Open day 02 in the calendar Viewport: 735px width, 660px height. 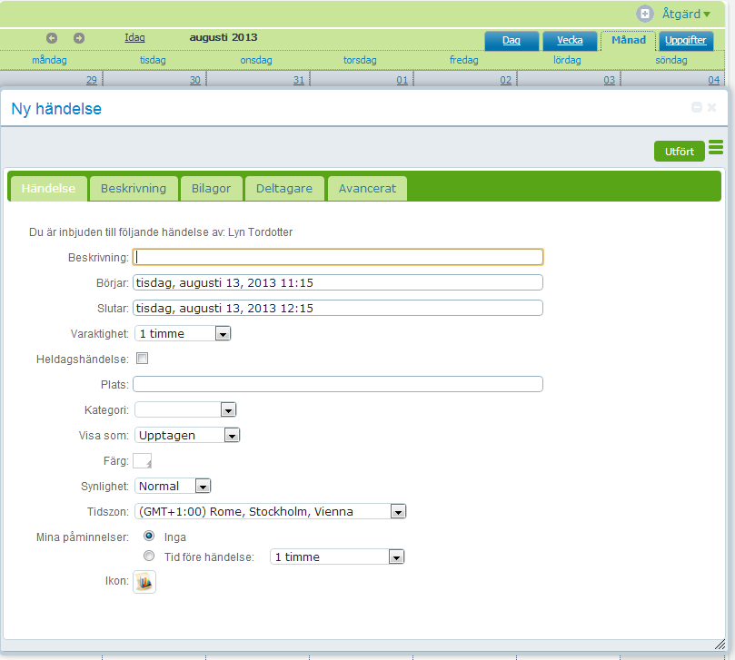click(x=506, y=80)
